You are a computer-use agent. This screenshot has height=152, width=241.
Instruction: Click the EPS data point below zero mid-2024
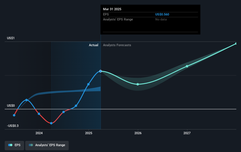point(63,112)
